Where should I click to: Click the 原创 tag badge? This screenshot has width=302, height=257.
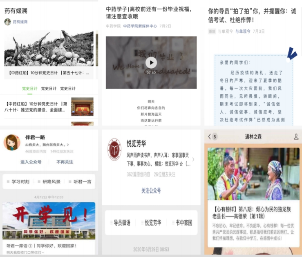click(212, 31)
